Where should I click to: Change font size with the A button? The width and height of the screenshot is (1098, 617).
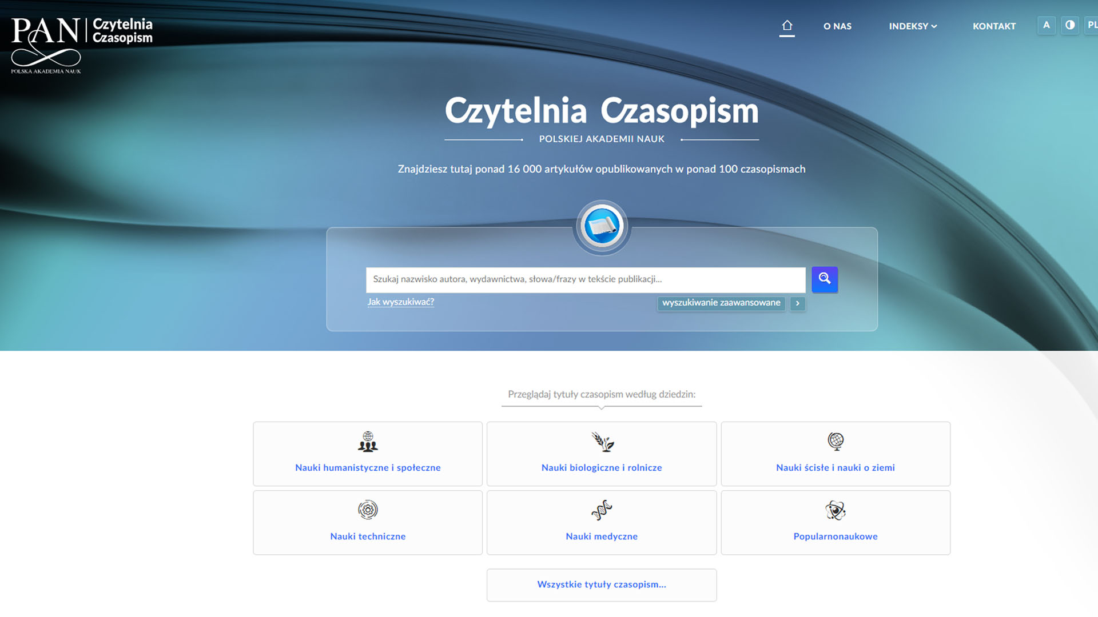(1047, 26)
